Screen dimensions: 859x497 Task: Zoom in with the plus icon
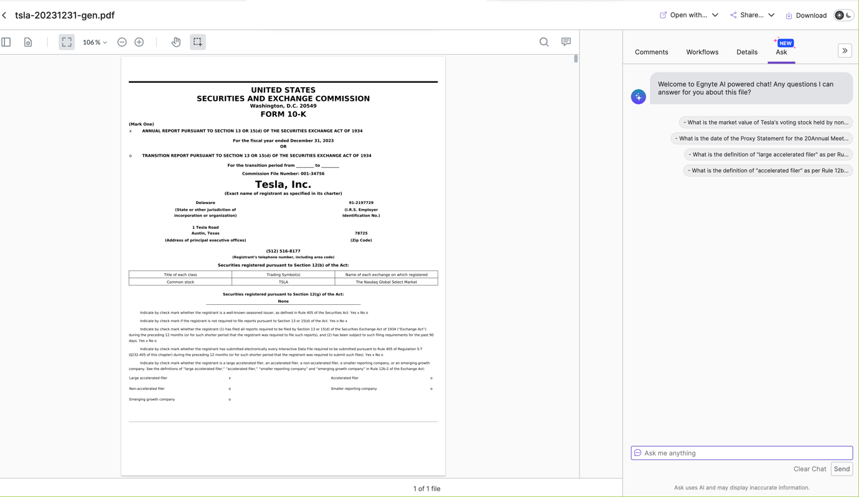(139, 42)
